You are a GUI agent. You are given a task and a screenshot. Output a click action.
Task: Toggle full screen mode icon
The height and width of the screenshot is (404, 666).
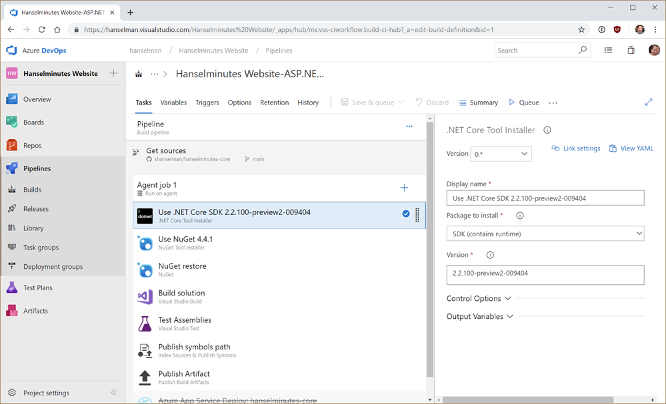[x=649, y=102]
